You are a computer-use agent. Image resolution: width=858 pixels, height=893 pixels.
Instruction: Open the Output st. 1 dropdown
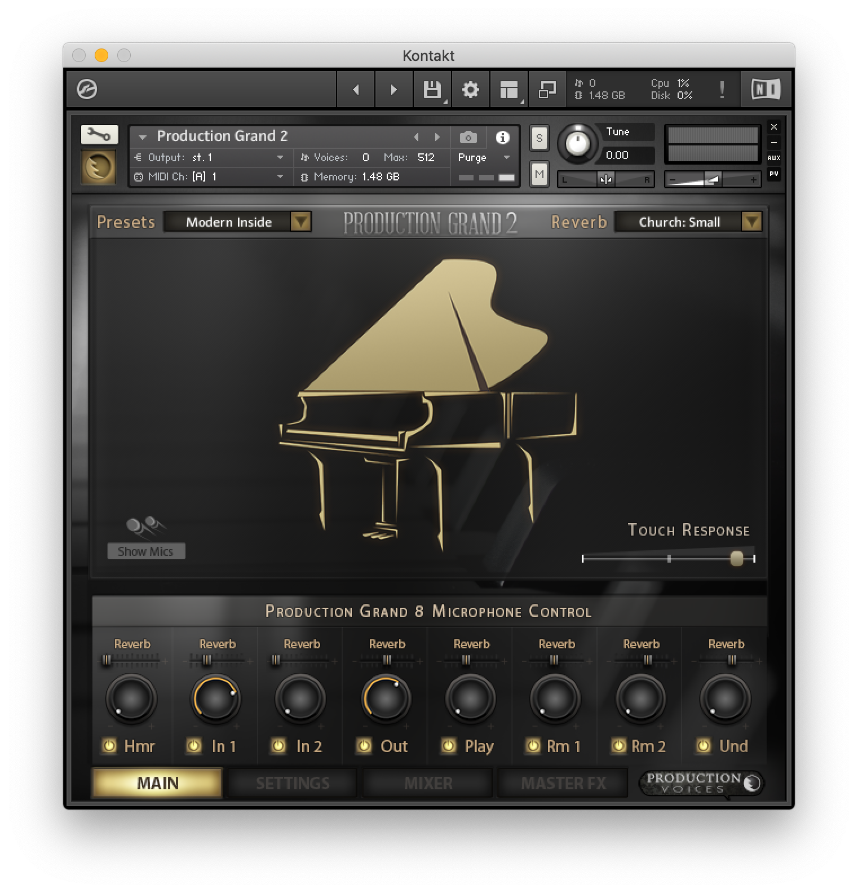click(x=209, y=157)
